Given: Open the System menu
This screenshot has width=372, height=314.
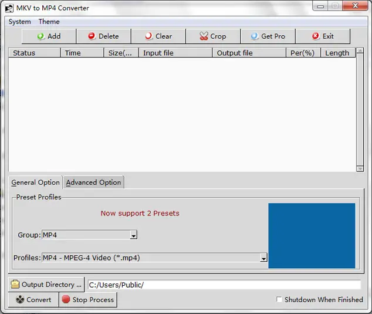Looking at the screenshot, I should click(20, 22).
